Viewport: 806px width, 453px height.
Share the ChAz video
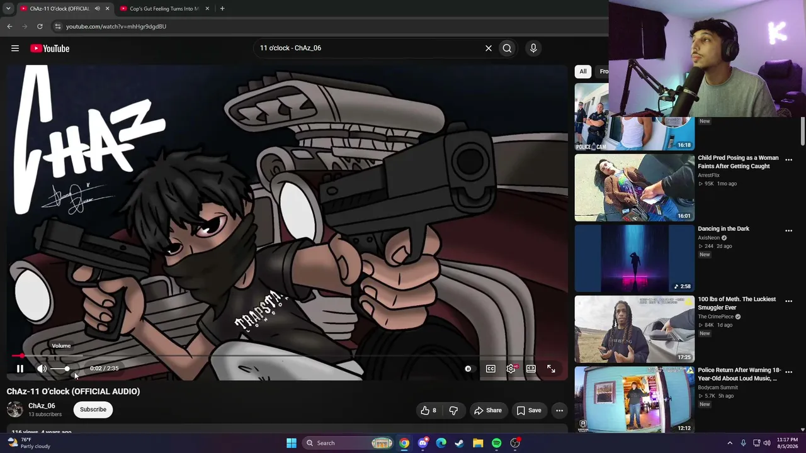488,410
